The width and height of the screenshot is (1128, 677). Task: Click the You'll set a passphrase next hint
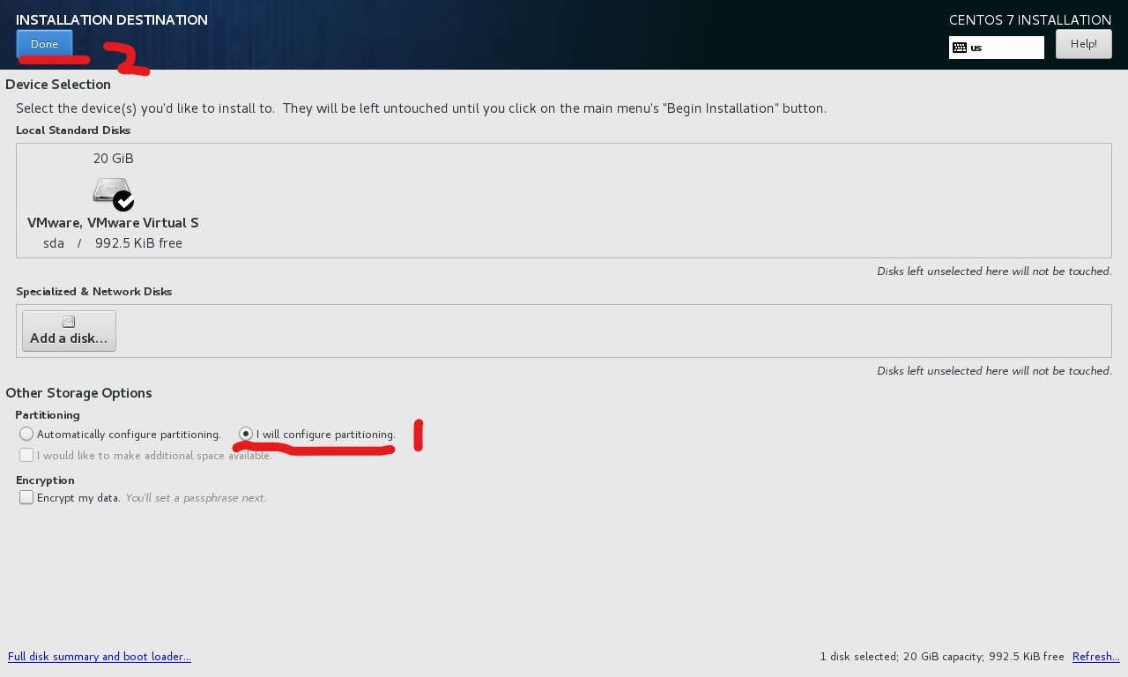(x=196, y=498)
